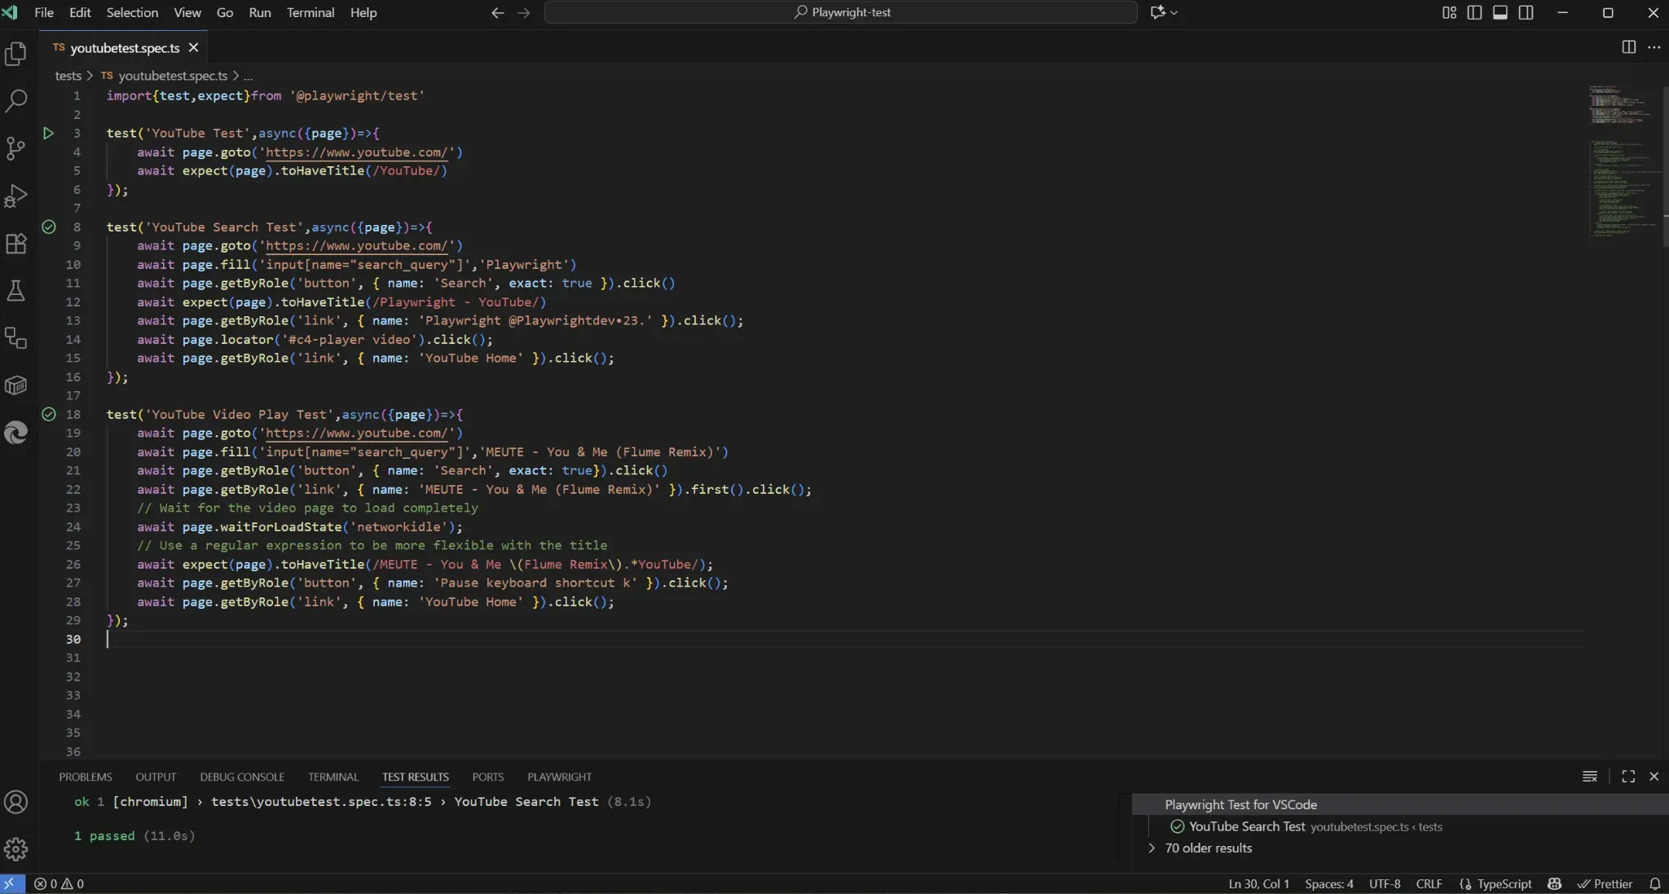Split the editor to the right

point(1628,47)
